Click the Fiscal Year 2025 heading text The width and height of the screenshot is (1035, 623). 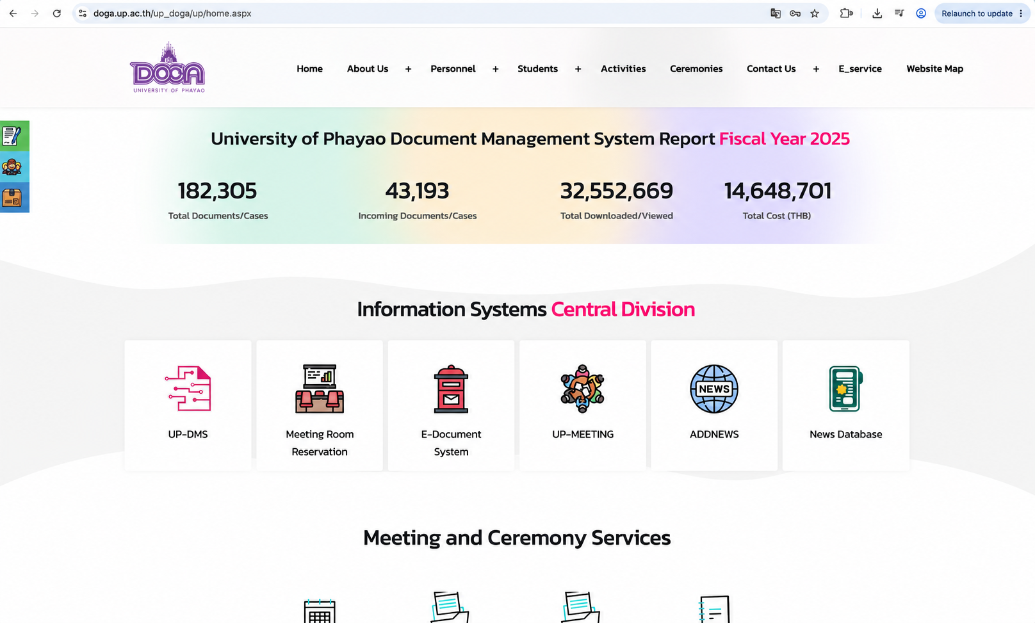(x=784, y=138)
